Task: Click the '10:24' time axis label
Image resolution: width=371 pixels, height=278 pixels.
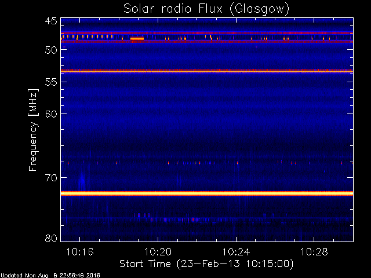Action: click(x=236, y=252)
